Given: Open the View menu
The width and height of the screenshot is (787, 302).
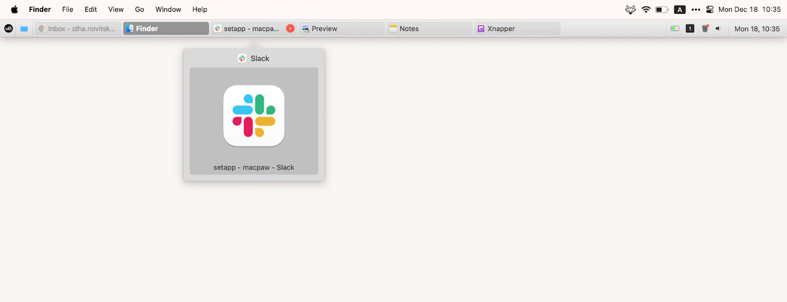Looking at the screenshot, I should tap(116, 9).
